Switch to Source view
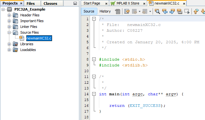 click(89, 11)
